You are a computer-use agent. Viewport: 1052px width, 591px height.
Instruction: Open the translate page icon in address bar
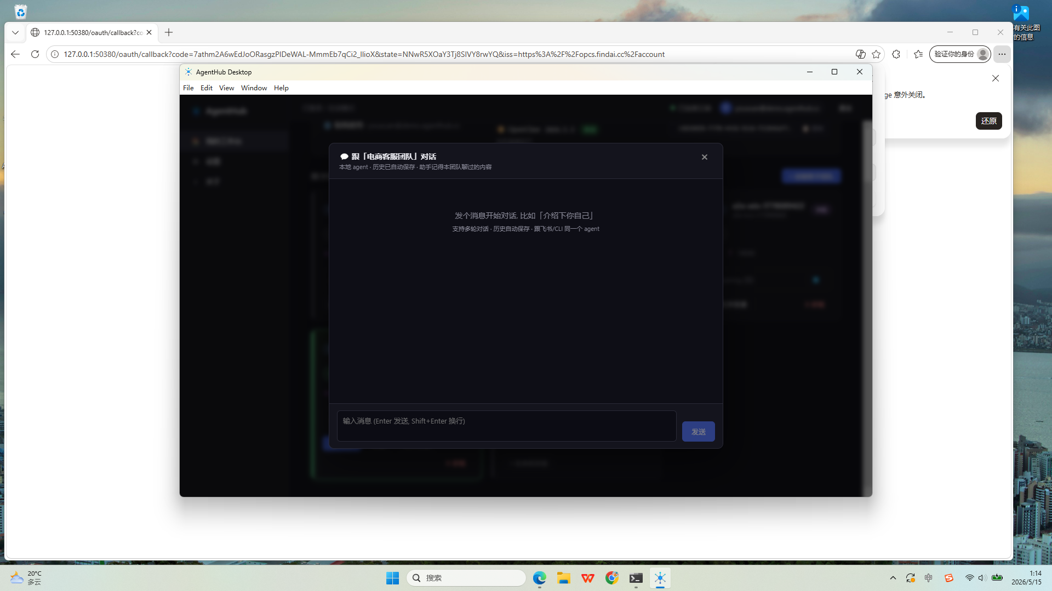tap(860, 54)
